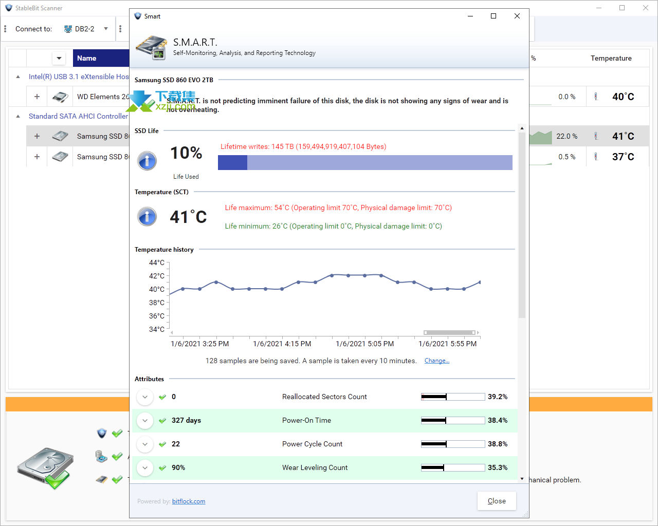The width and height of the screenshot is (658, 526).
Task: Expand the Power-On Time attribute details
Action: point(145,421)
